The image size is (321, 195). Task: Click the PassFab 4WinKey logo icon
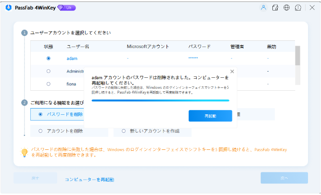[x=8, y=8]
